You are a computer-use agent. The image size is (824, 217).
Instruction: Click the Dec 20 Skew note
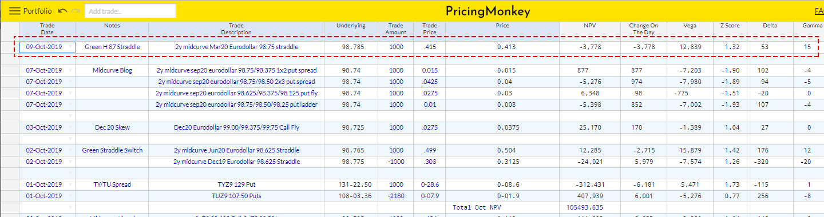[x=112, y=127]
